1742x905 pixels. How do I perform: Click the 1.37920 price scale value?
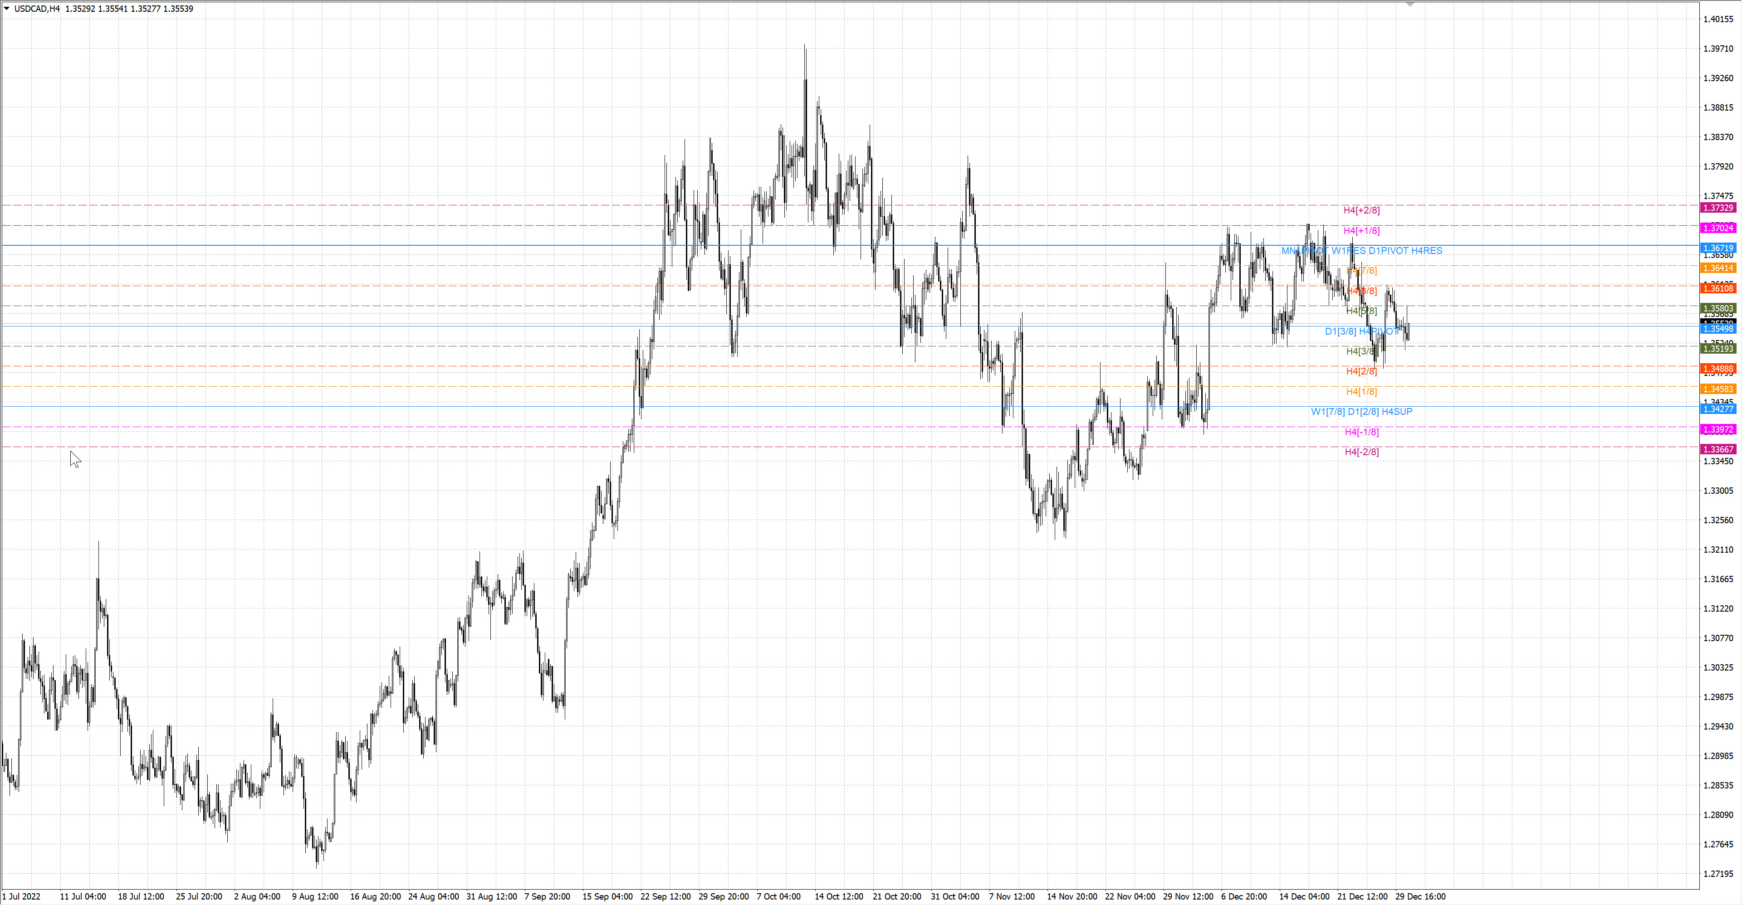tap(1718, 166)
